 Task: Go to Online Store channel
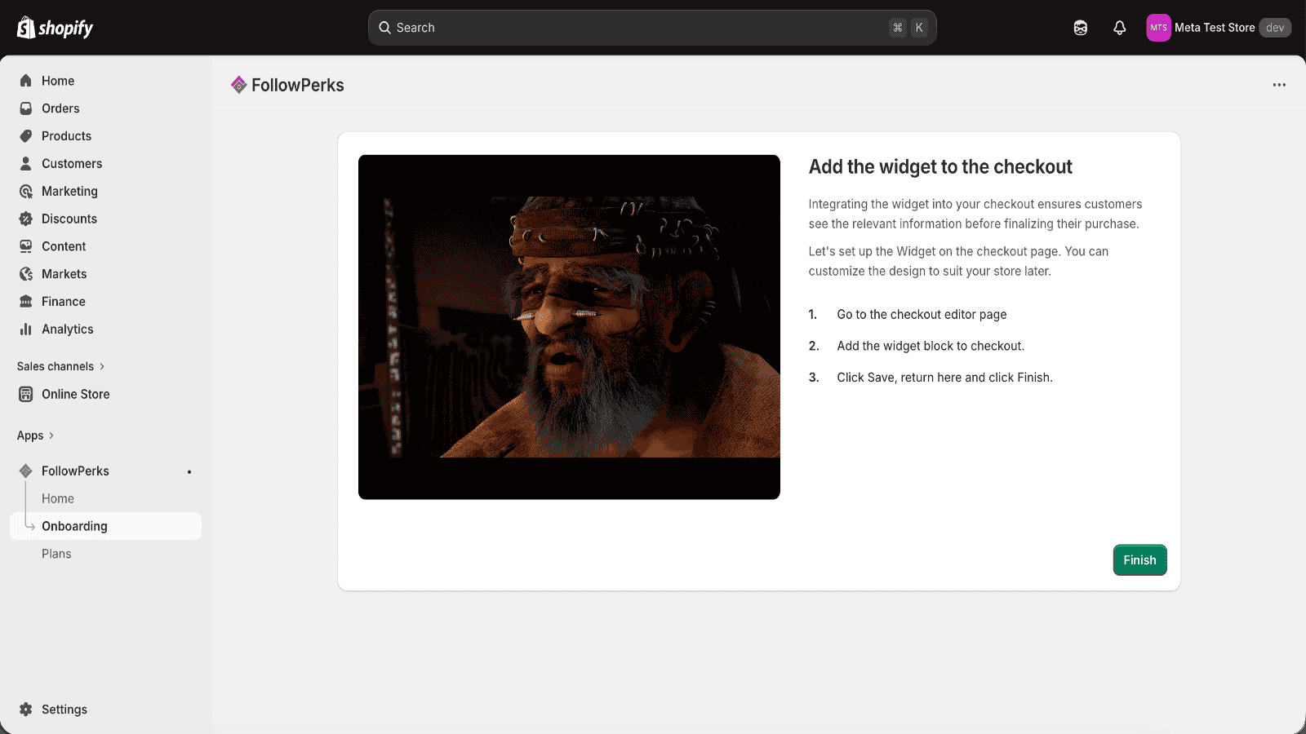coord(105,394)
